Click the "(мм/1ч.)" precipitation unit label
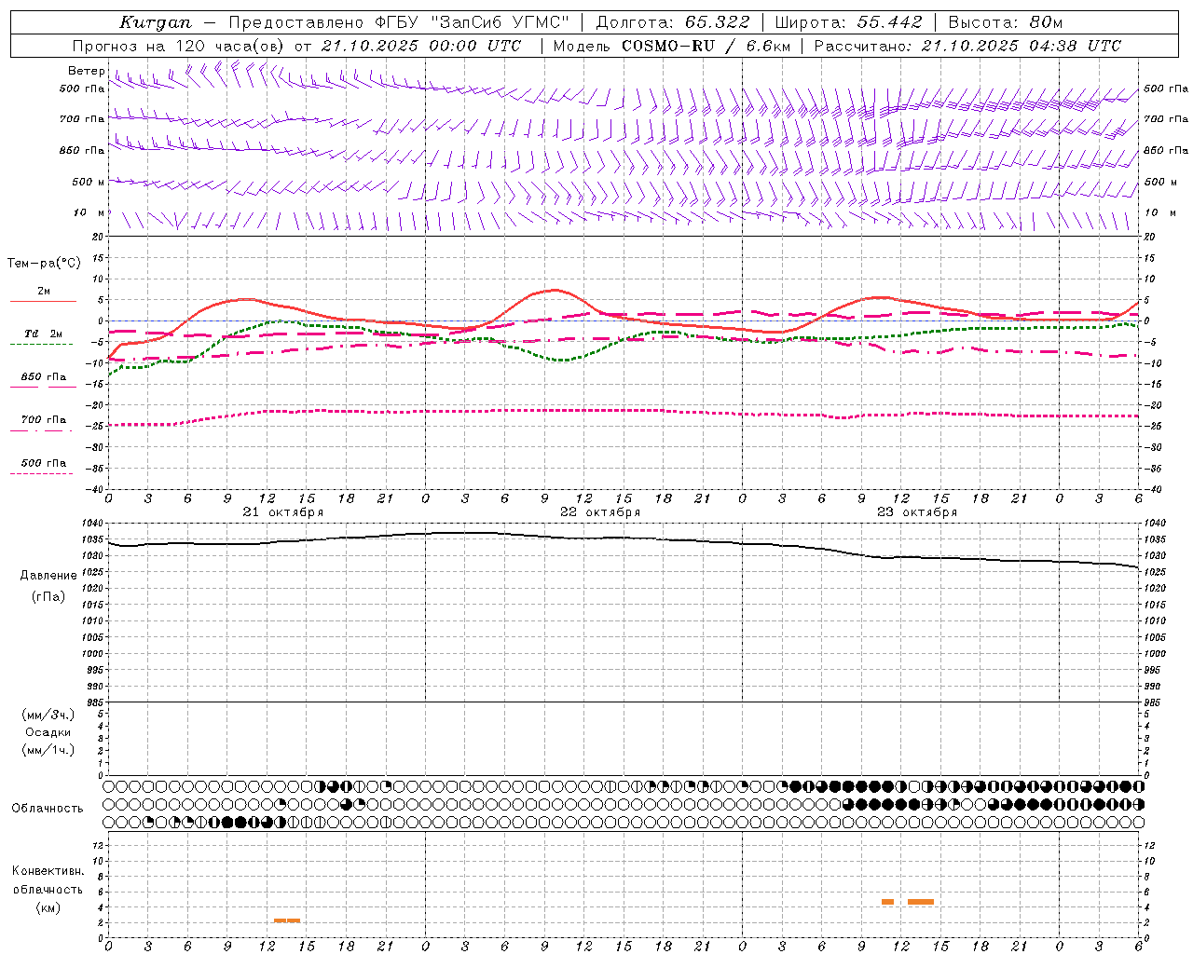Image resolution: width=1193 pixels, height=954 pixels. coord(48,750)
